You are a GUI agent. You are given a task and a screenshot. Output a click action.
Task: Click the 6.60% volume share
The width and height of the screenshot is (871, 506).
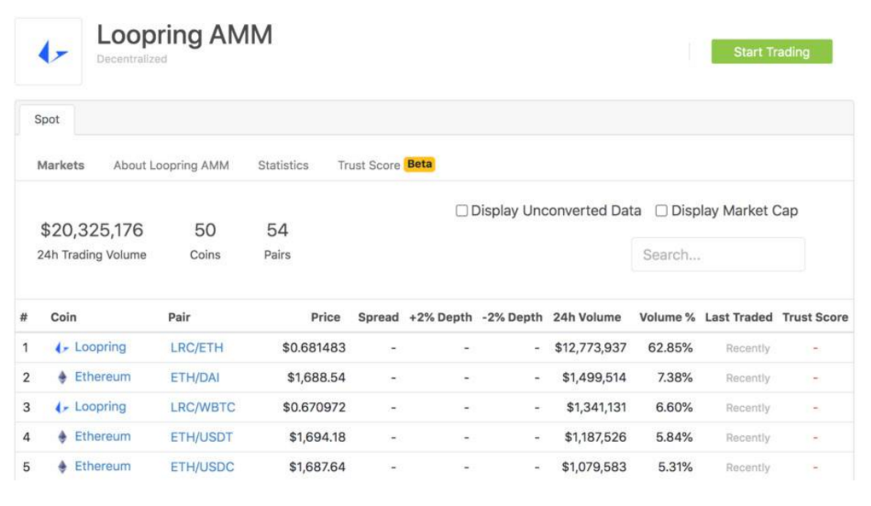(x=674, y=407)
